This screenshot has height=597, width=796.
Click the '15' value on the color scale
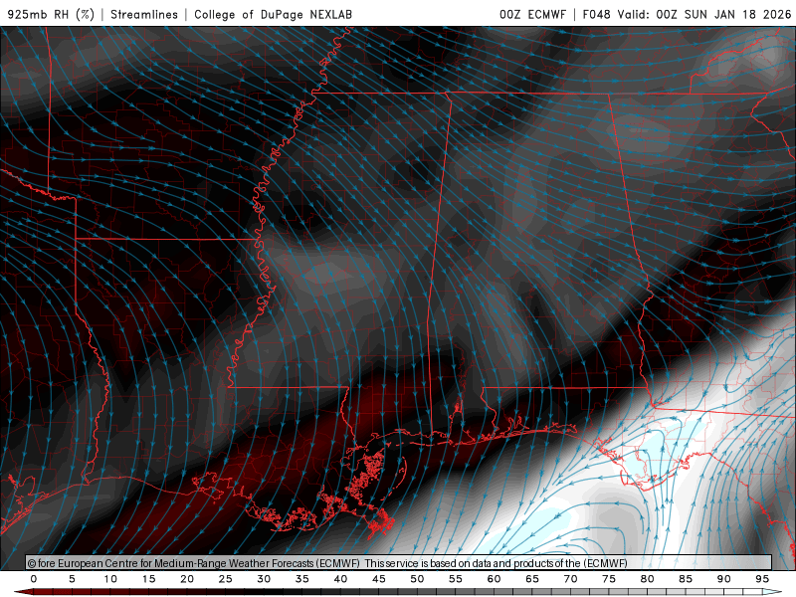[x=148, y=579]
